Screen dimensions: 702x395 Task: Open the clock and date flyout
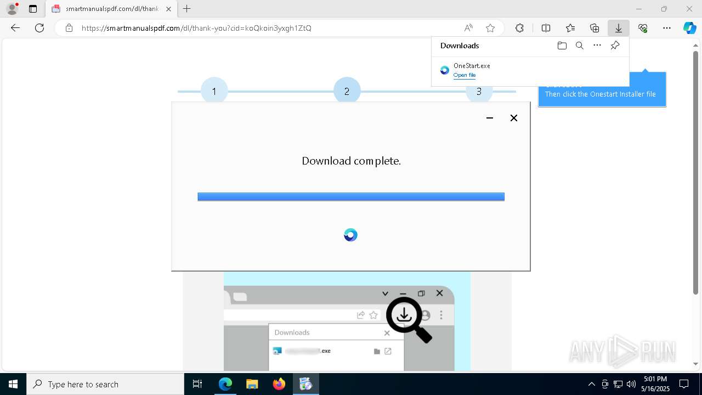655,384
